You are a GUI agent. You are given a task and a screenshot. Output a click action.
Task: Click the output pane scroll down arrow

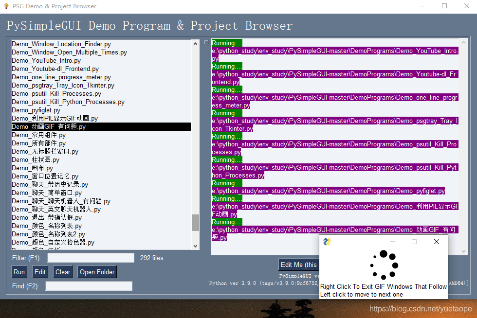click(463, 251)
